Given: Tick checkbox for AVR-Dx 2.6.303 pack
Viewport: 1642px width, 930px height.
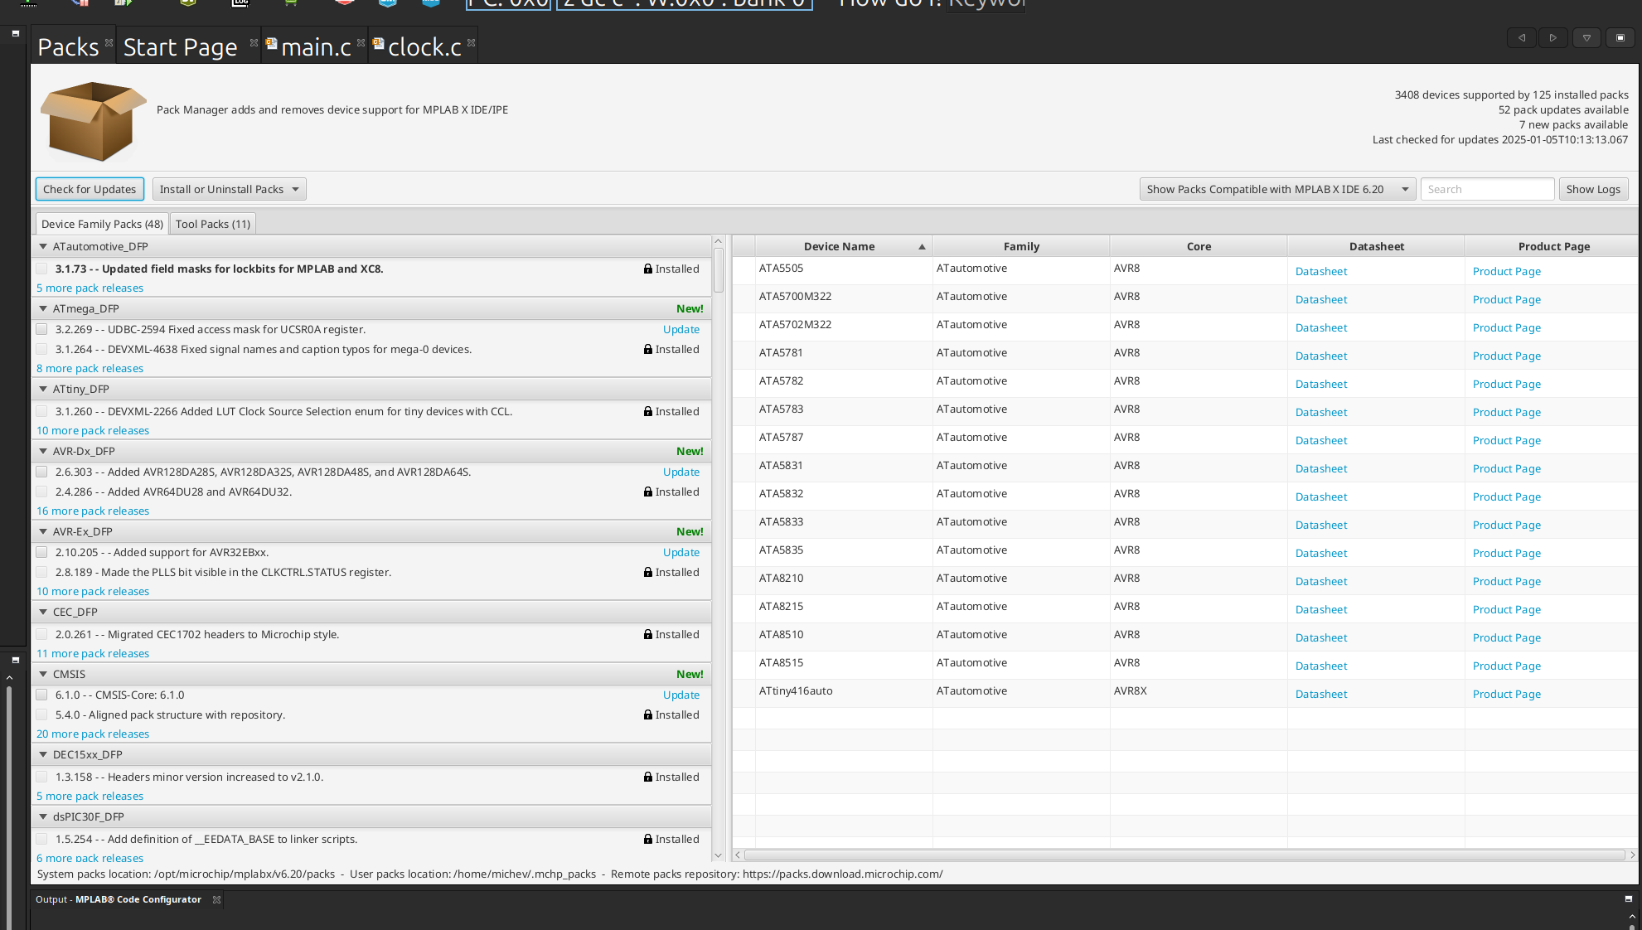Looking at the screenshot, I should point(41,472).
